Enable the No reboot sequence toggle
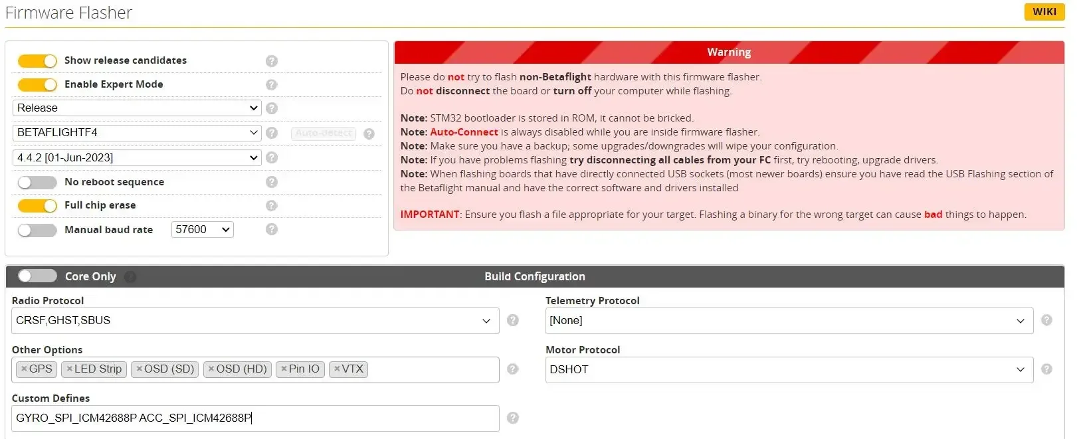The width and height of the screenshot is (1077, 439). click(37, 182)
